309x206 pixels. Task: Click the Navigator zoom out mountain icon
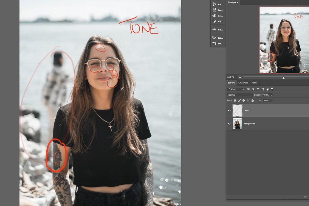[240, 77]
